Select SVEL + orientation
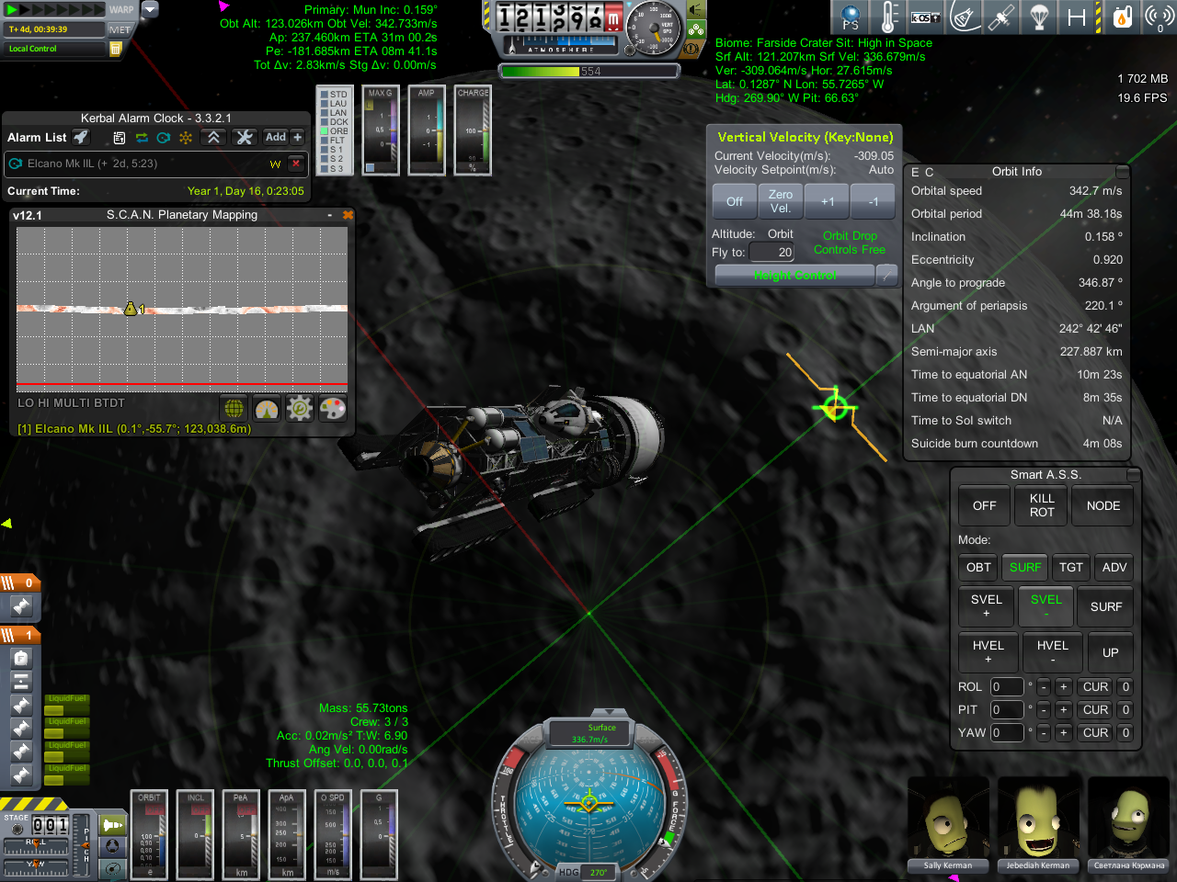The image size is (1177, 882). 986,606
